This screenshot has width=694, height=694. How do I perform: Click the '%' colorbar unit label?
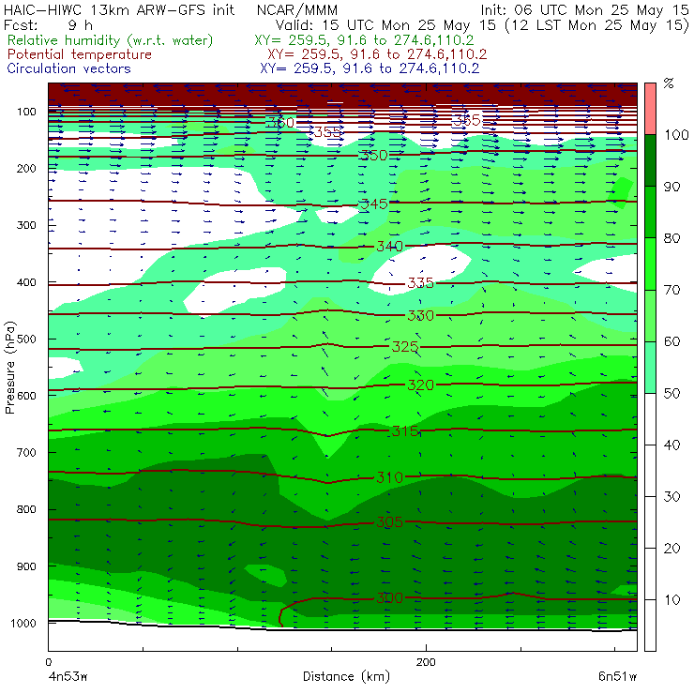coord(669,83)
